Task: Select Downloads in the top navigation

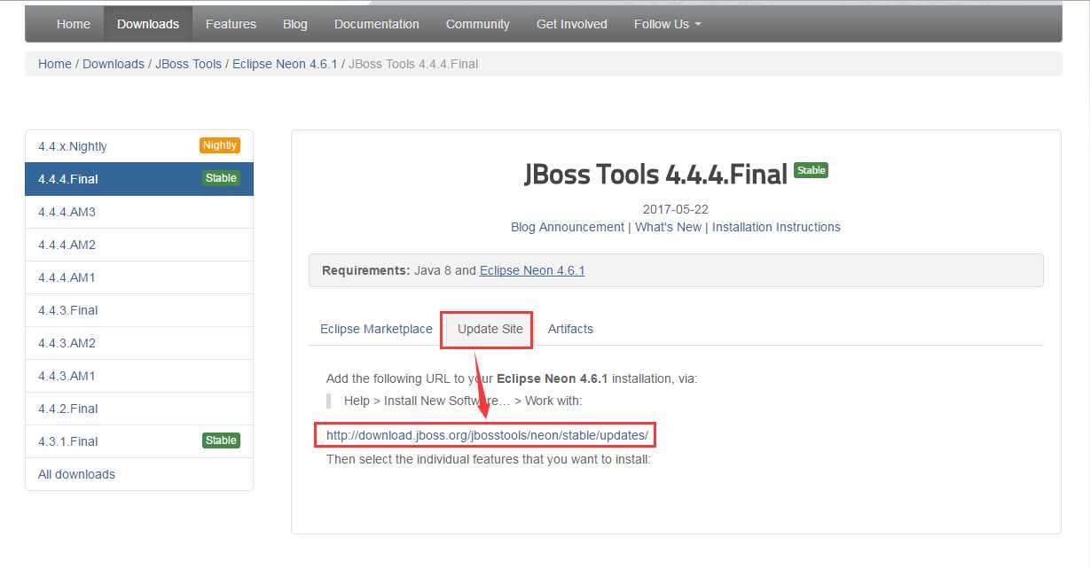Action: (x=148, y=24)
